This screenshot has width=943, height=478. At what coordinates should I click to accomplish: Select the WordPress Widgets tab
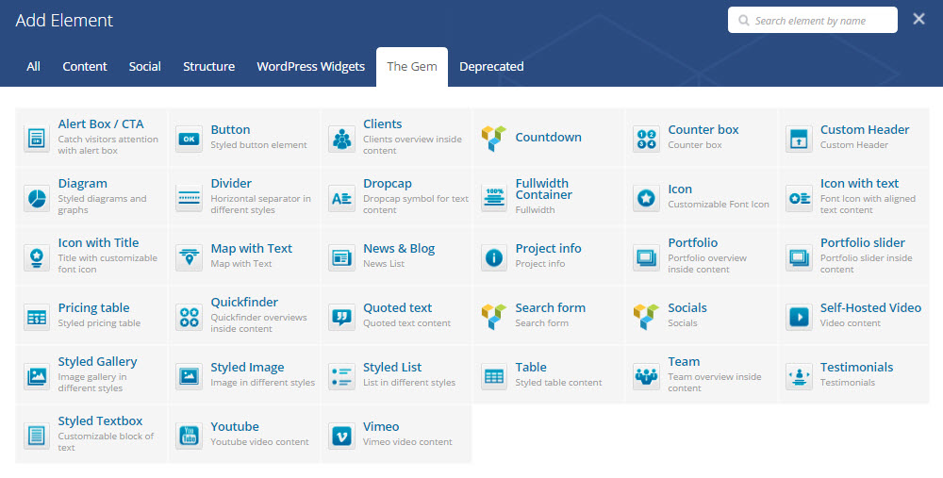click(311, 67)
